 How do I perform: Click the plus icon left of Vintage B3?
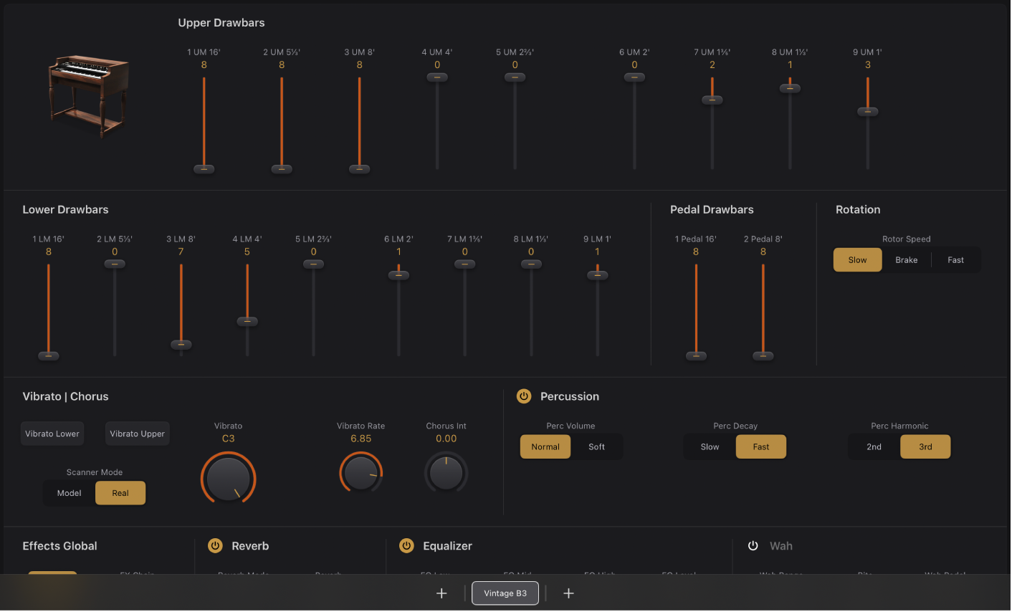coord(441,593)
